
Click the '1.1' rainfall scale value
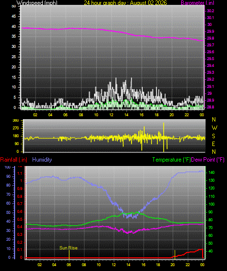(20, 173)
